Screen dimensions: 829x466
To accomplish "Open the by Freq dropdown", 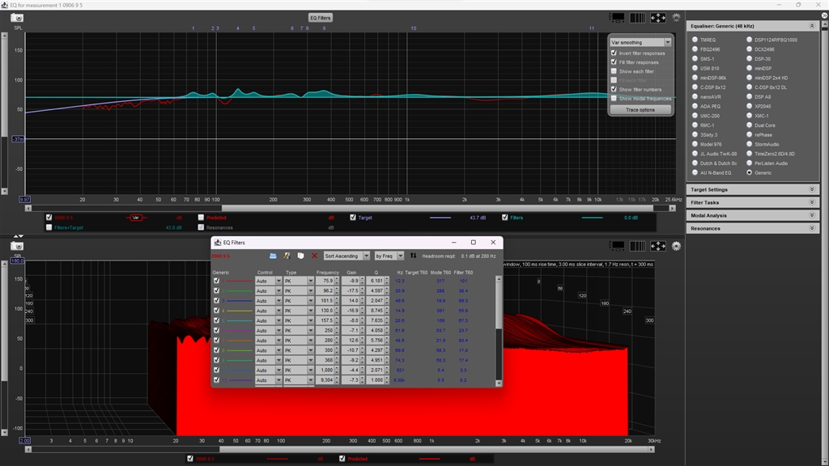I will coord(389,256).
